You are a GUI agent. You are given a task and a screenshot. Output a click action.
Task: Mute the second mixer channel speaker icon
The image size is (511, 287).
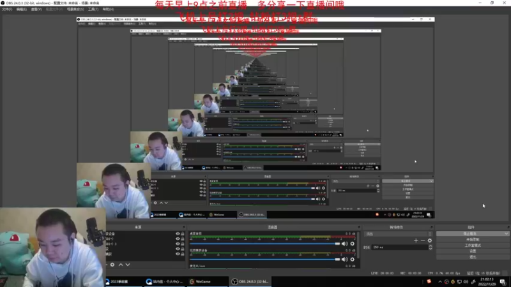click(x=344, y=260)
